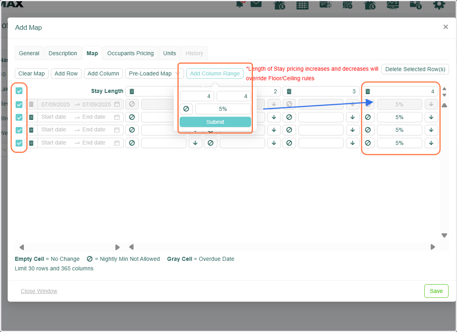Click the stay length header field showing 3
The height and width of the screenshot is (332, 457).
(321, 91)
